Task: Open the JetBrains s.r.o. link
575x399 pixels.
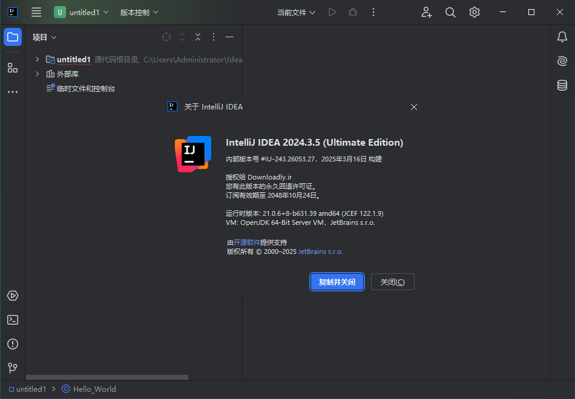Action: click(321, 251)
